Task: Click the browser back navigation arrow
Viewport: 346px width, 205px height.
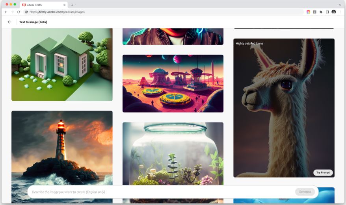Action: click(6, 12)
